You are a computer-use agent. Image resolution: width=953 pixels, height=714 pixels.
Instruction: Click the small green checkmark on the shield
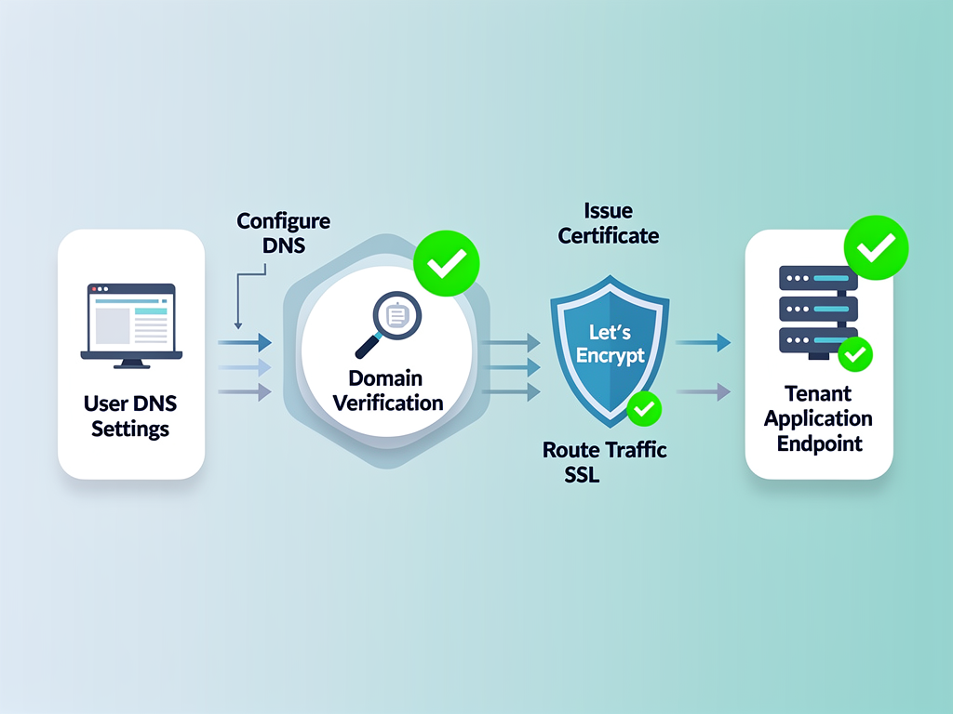[x=644, y=409]
